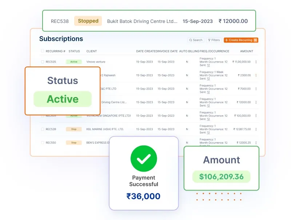Screen dimensions: 291x220
Task: Click the green Payment Successful checkmark icon
Action: (144, 159)
